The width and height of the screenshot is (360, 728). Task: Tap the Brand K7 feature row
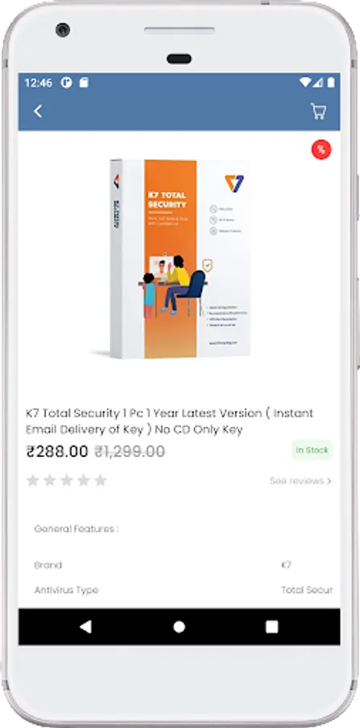180,565
